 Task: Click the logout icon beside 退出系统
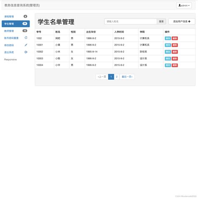(26, 52)
